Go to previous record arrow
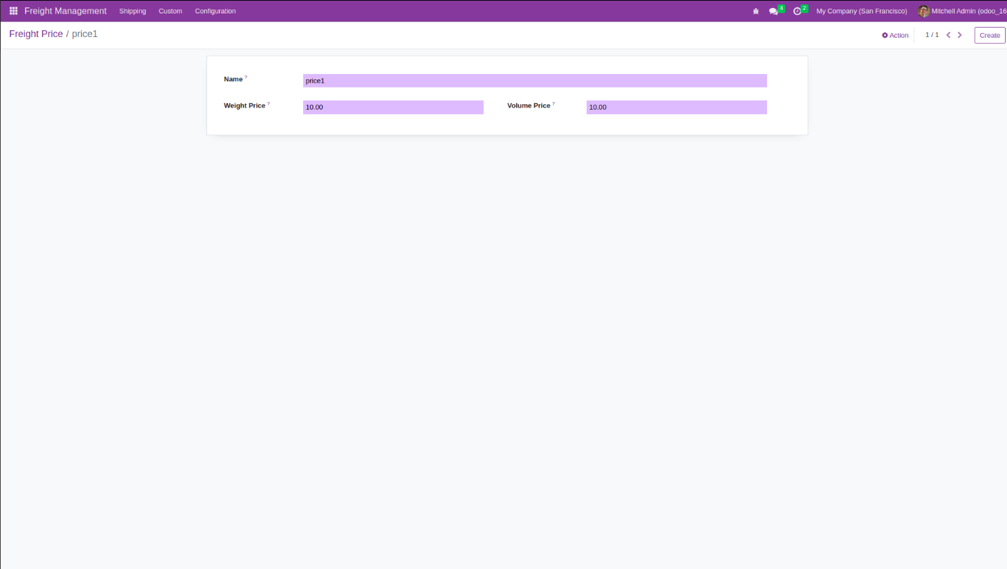The image size is (1007, 569). pos(949,35)
